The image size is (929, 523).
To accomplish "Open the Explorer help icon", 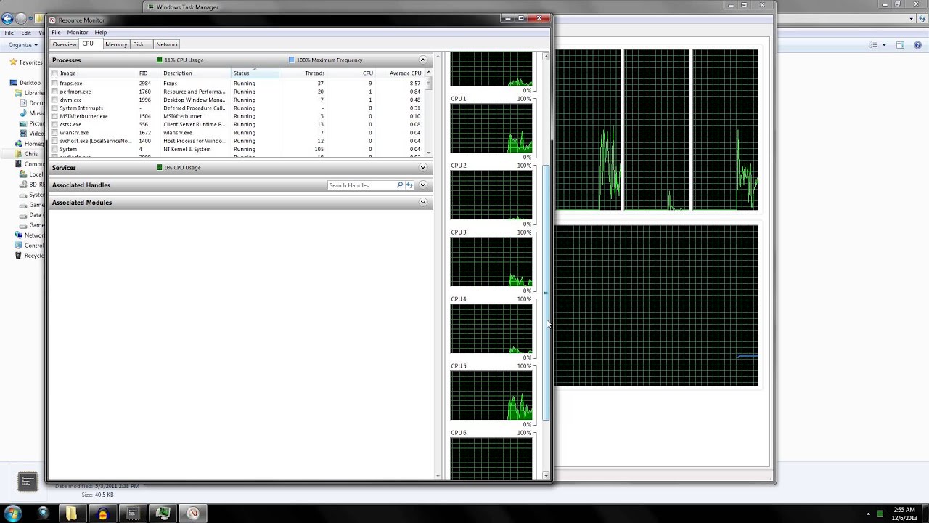I will [x=919, y=45].
